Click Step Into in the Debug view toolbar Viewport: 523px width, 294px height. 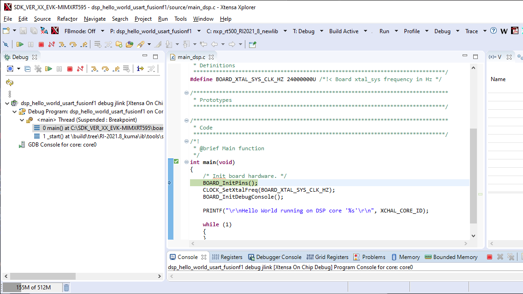[94, 69]
